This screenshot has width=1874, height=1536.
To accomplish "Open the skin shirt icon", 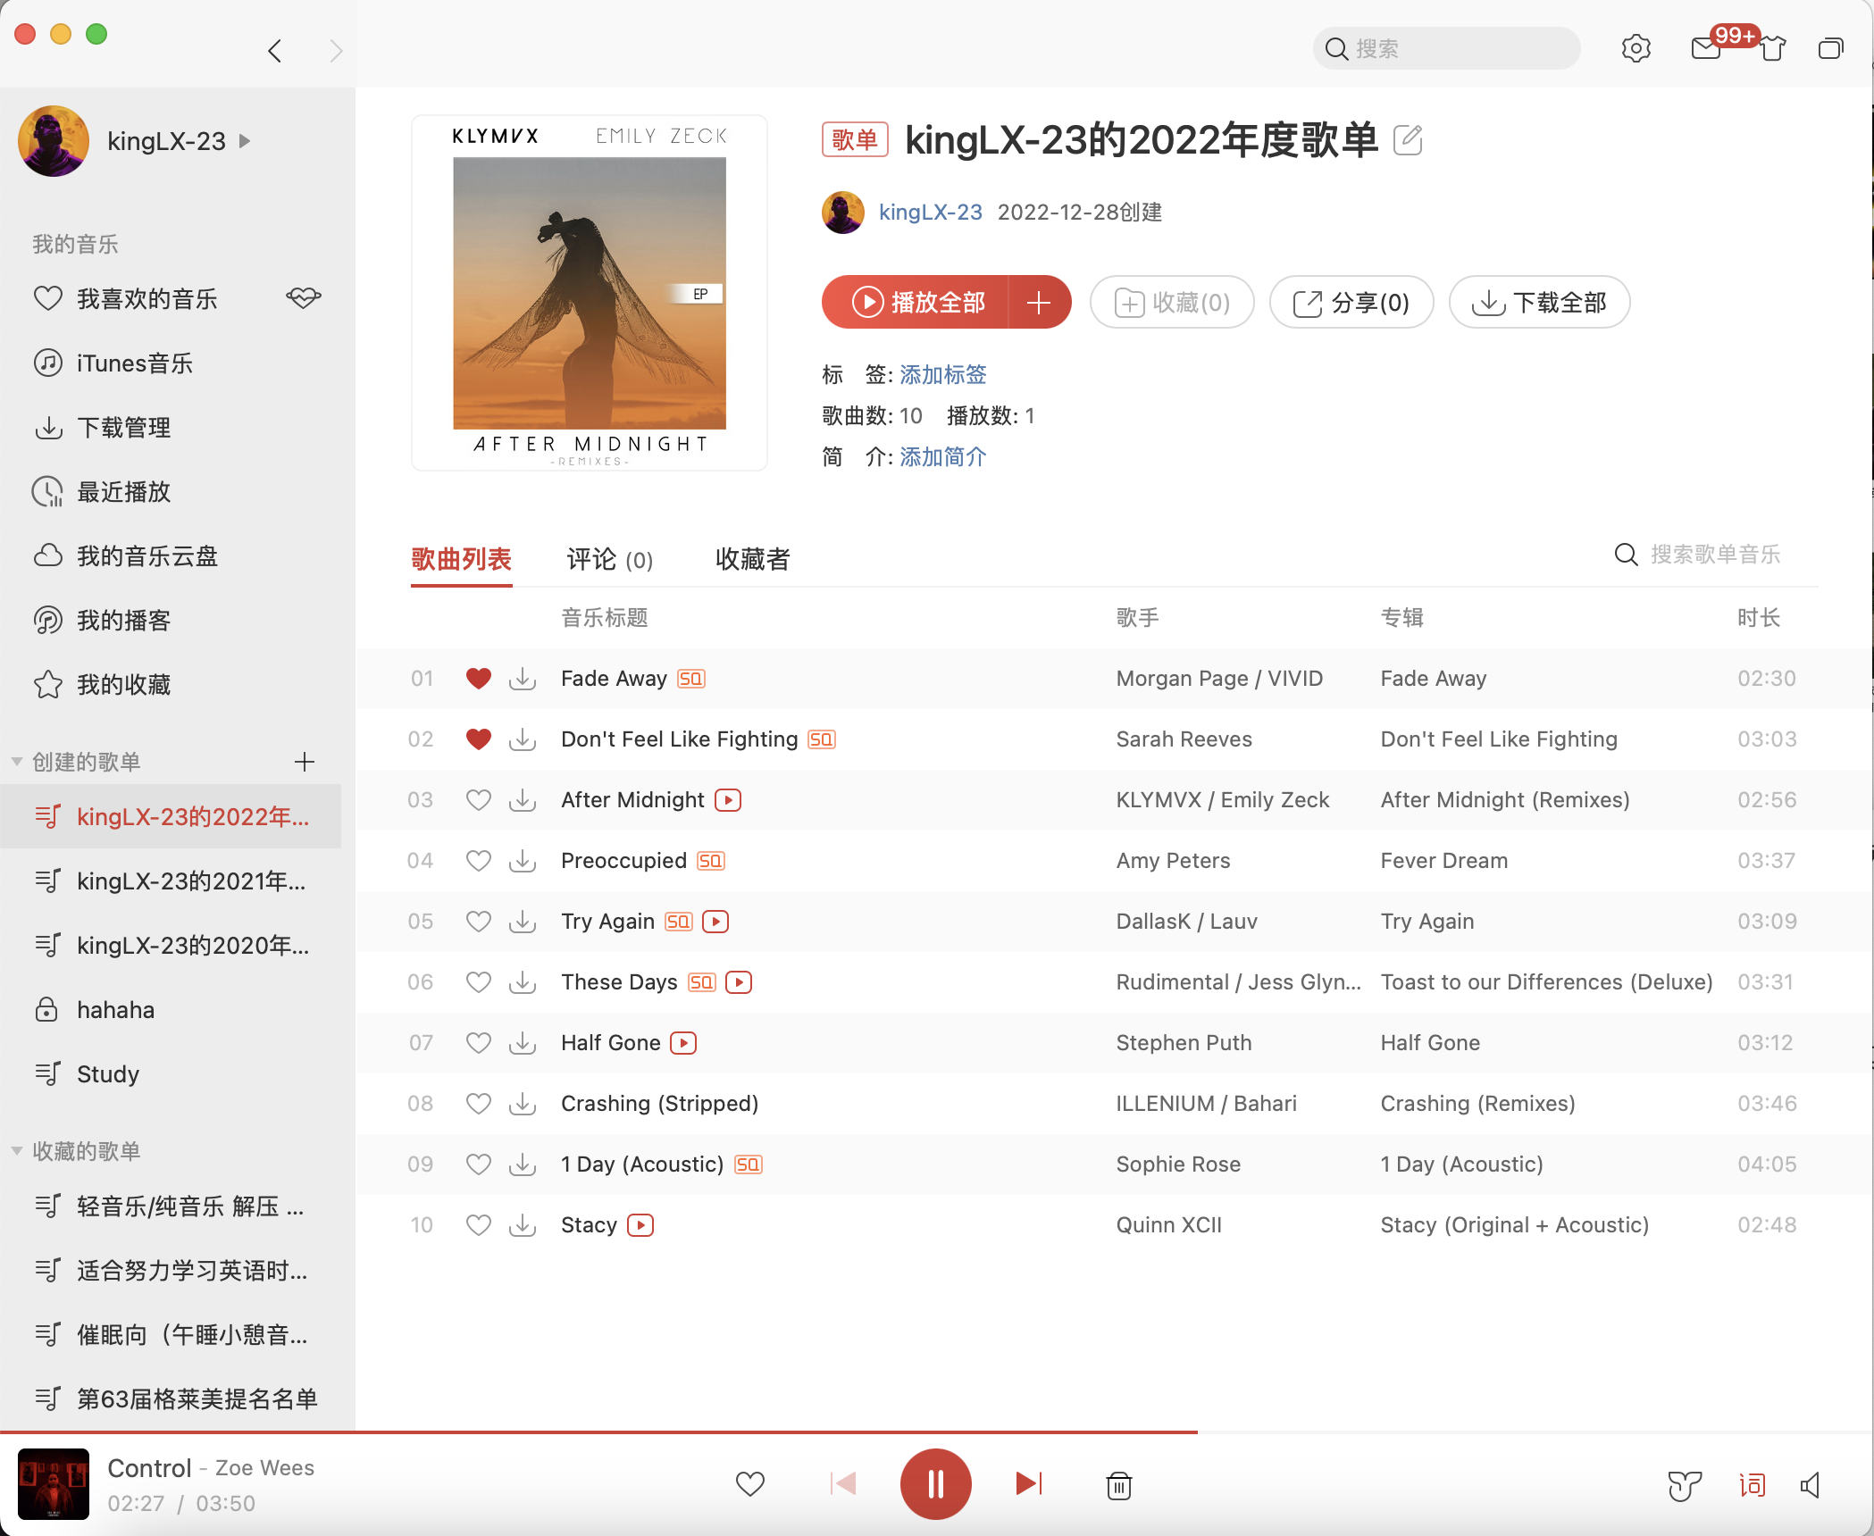I will tap(1773, 48).
